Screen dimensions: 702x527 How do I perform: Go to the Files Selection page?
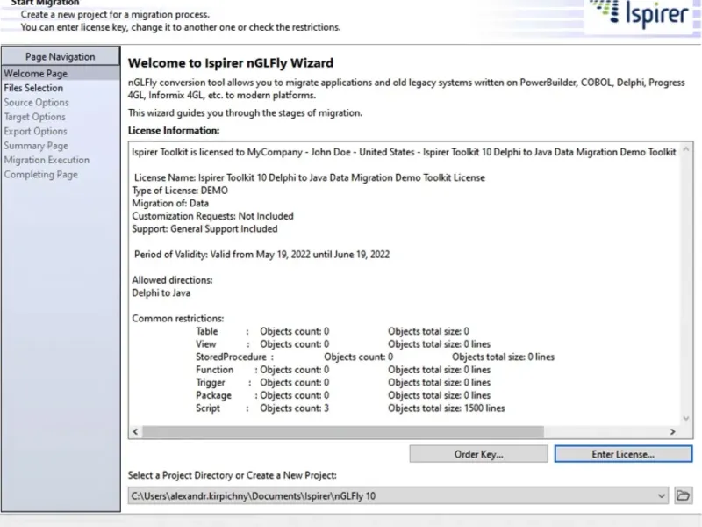33,88
